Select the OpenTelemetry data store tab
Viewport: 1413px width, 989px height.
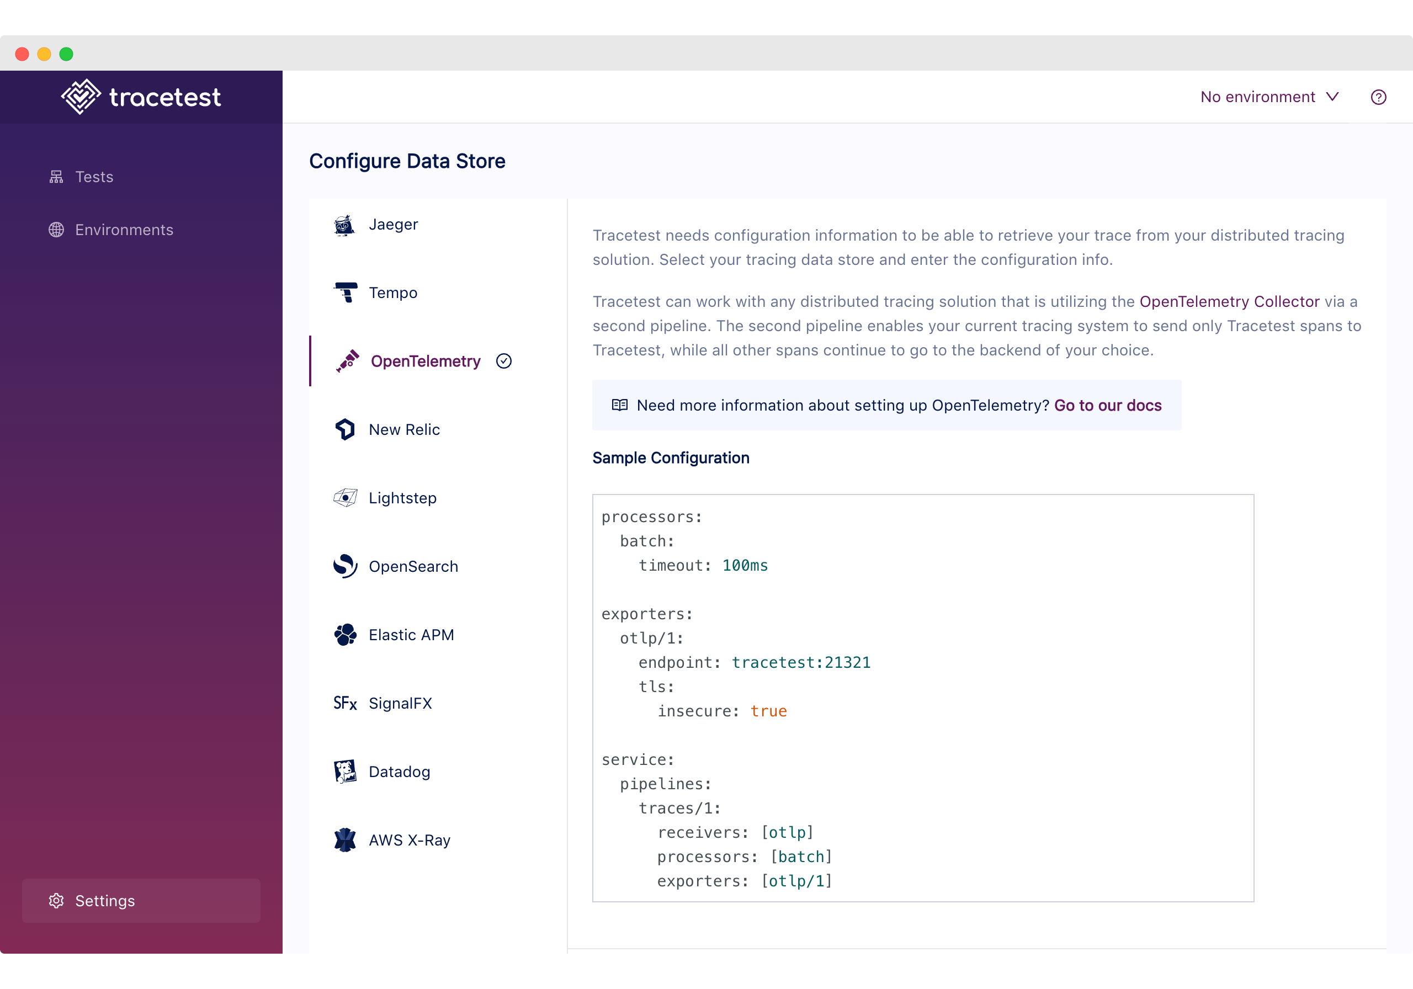pos(424,361)
